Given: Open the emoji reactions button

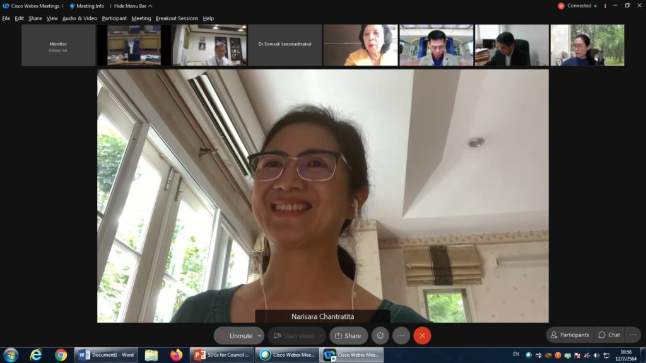Looking at the screenshot, I should pos(379,335).
